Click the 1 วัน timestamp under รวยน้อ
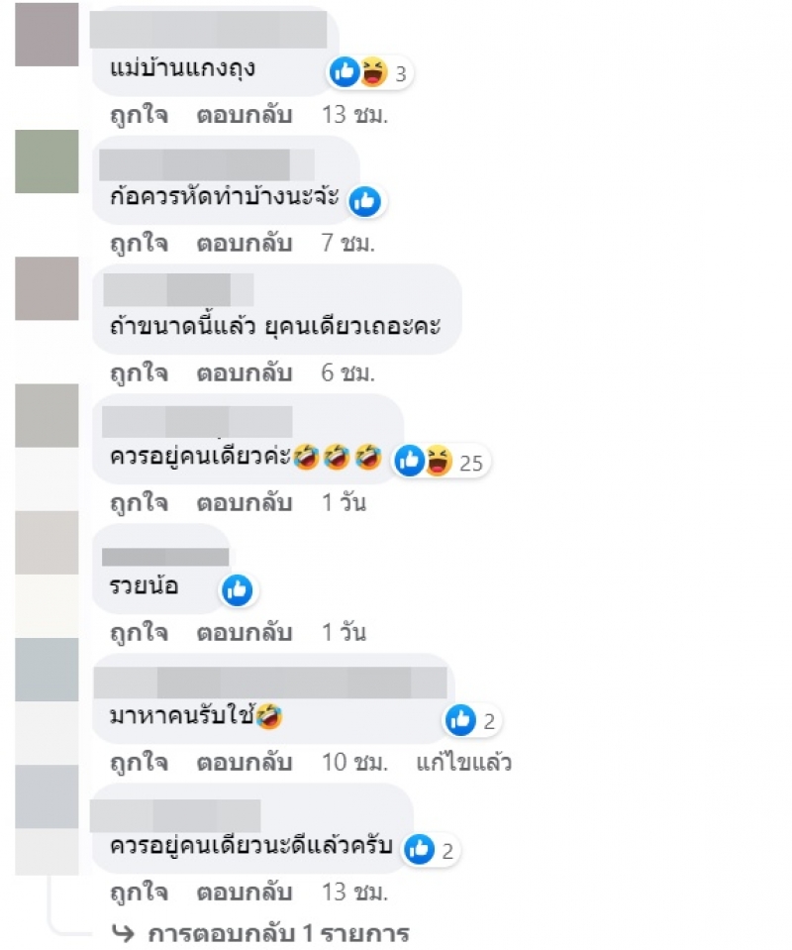 pos(344,633)
